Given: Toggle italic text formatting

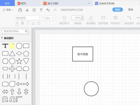Looking at the screenshot, I should [28, 23].
